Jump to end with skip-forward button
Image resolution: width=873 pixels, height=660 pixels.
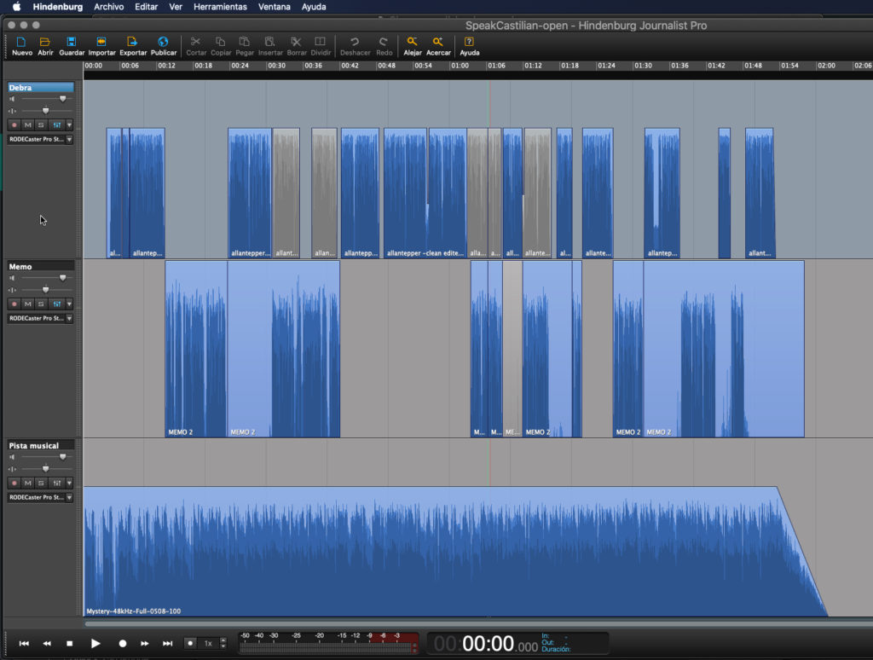[x=168, y=643]
